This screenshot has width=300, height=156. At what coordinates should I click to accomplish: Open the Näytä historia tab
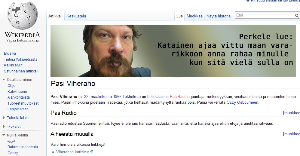[x=218, y=16]
